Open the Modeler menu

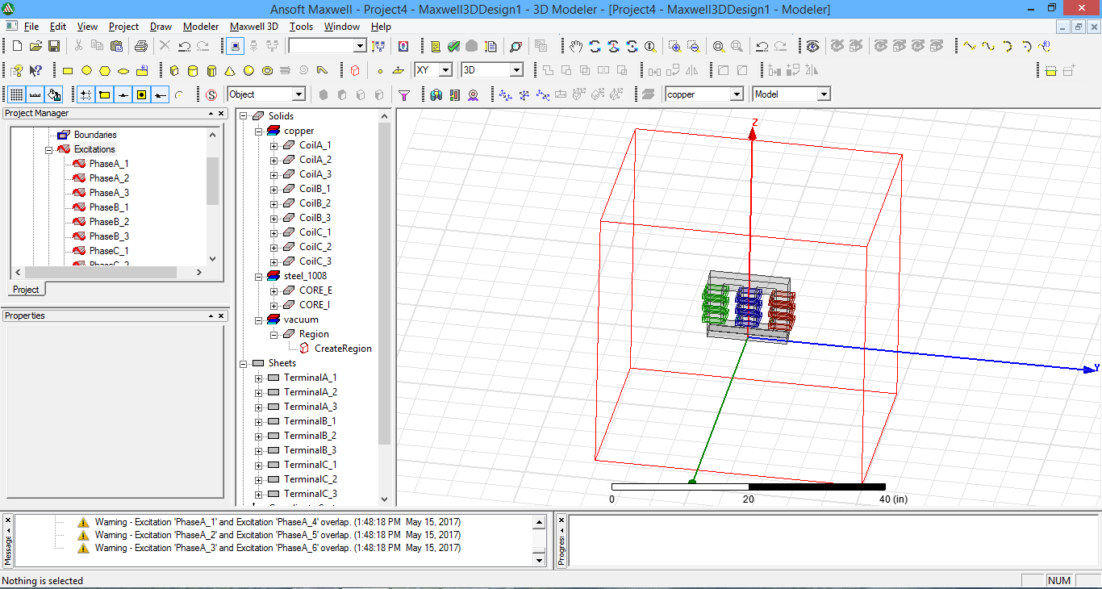(x=200, y=26)
